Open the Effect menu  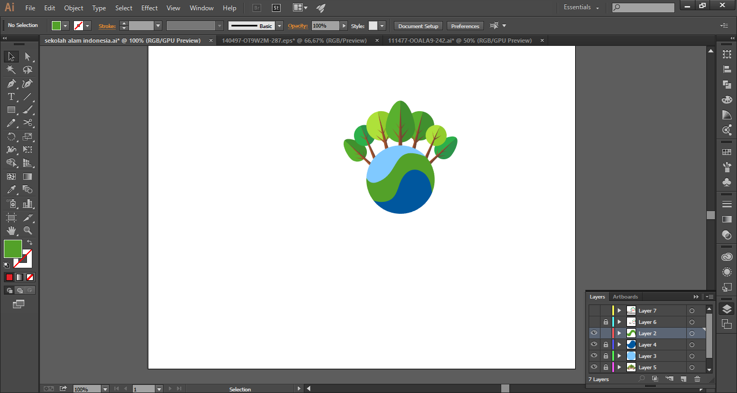coord(149,8)
